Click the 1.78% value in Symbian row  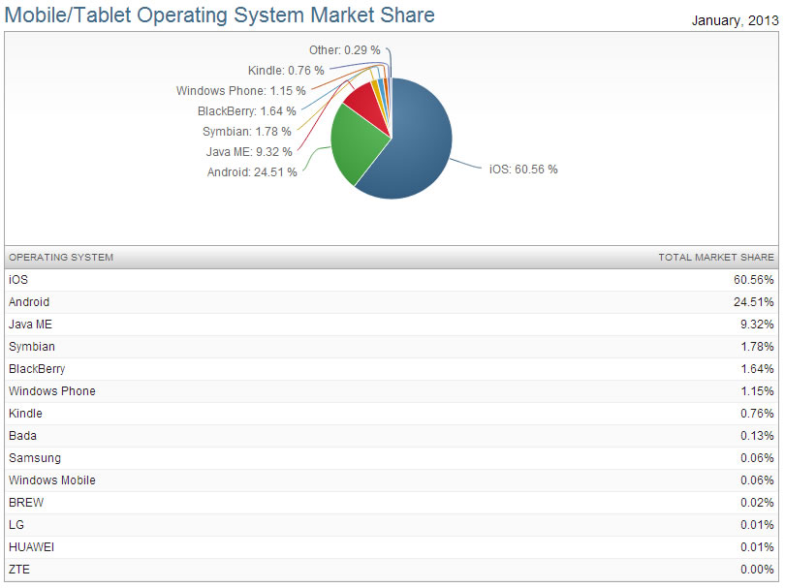coord(757,347)
